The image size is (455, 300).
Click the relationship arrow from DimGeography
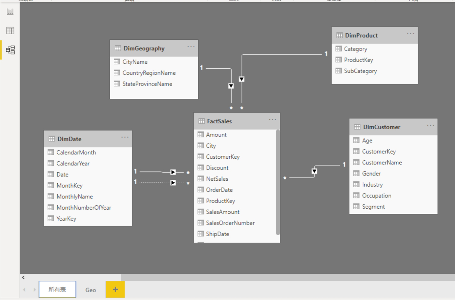[x=231, y=86]
